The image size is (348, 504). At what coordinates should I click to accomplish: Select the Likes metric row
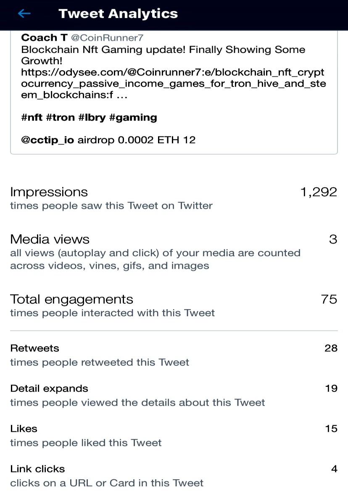[x=174, y=436]
